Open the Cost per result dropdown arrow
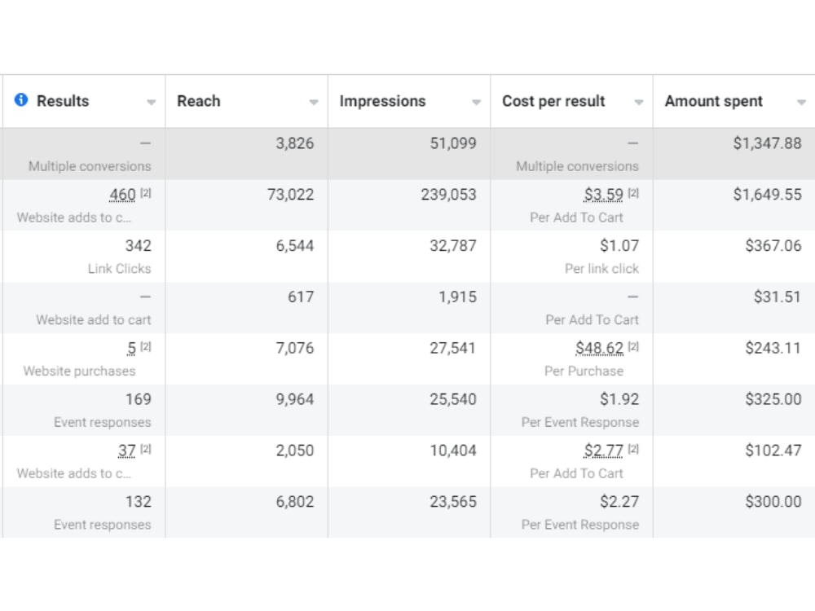815x611 pixels. [x=639, y=102]
